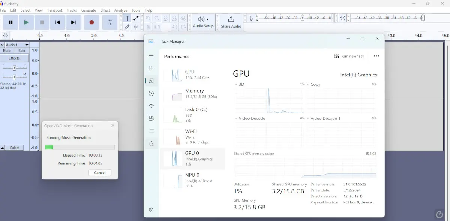Viewport: 450px width, 221px height.
Task: Adjust the Audio 1 gain slider
Action: 14,68
